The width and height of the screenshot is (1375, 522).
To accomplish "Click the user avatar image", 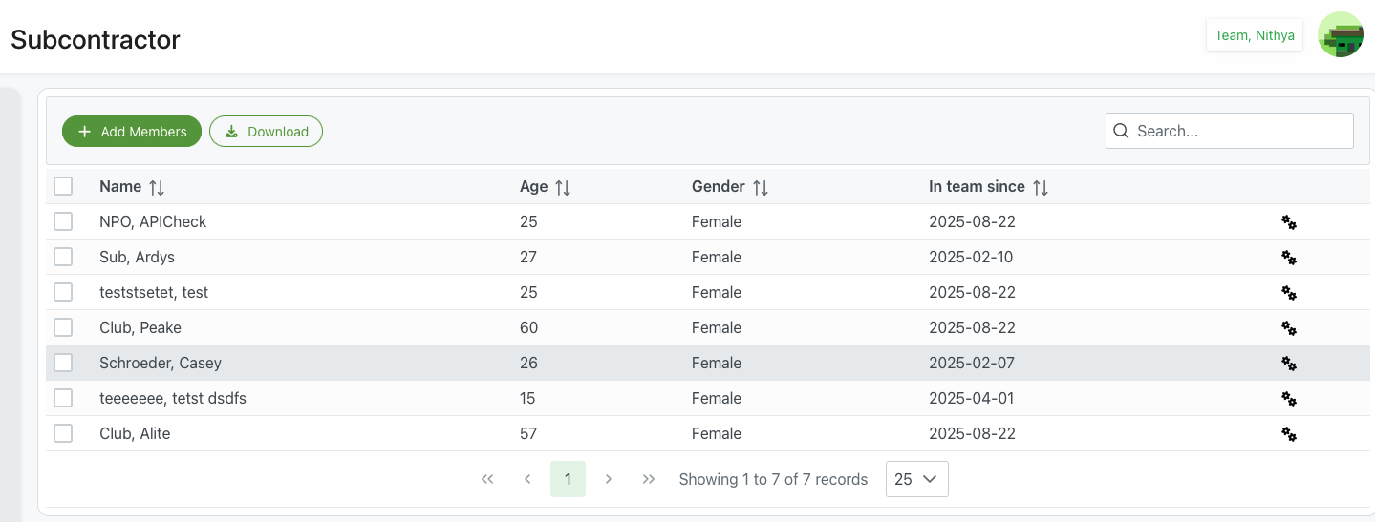I will pyautogui.click(x=1340, y=35).
